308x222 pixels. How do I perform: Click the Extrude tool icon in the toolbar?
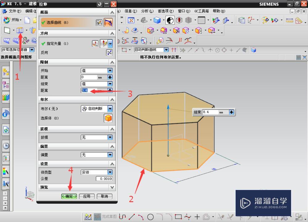coord(20,30)
